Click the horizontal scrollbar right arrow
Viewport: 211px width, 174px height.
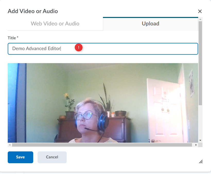pos(196,145)
